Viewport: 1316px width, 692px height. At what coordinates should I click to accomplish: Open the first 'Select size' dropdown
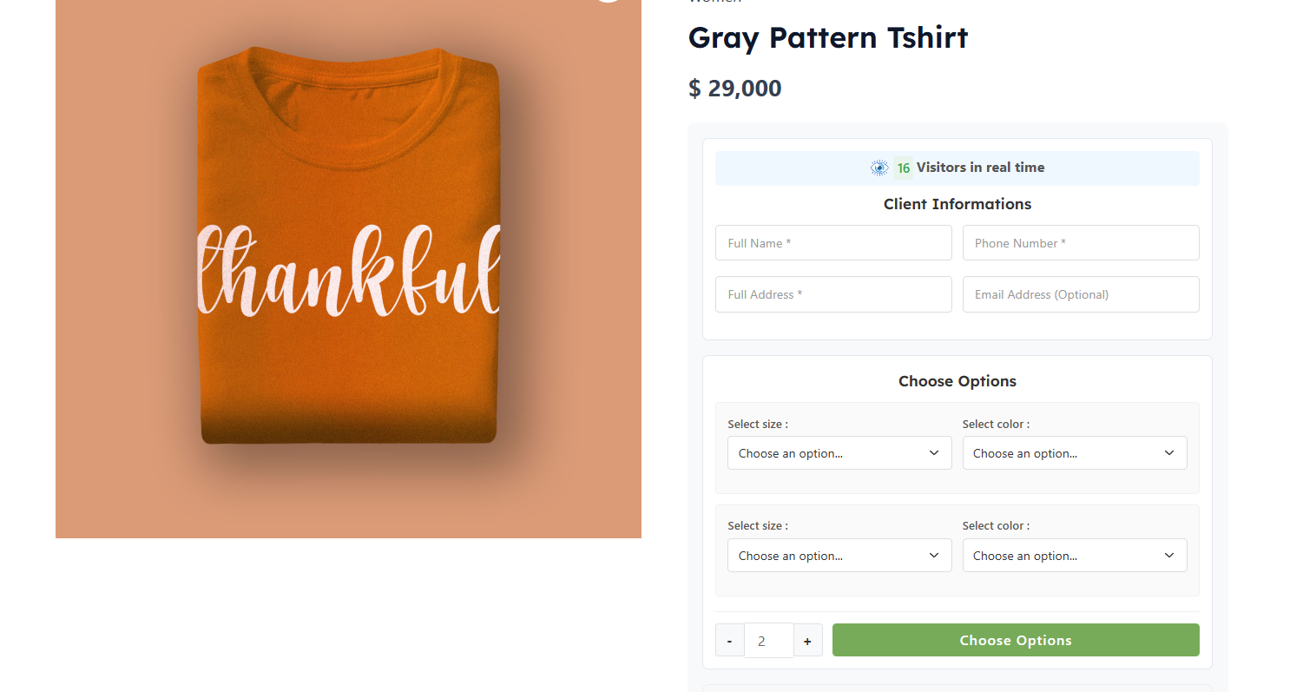pos(839,452)
